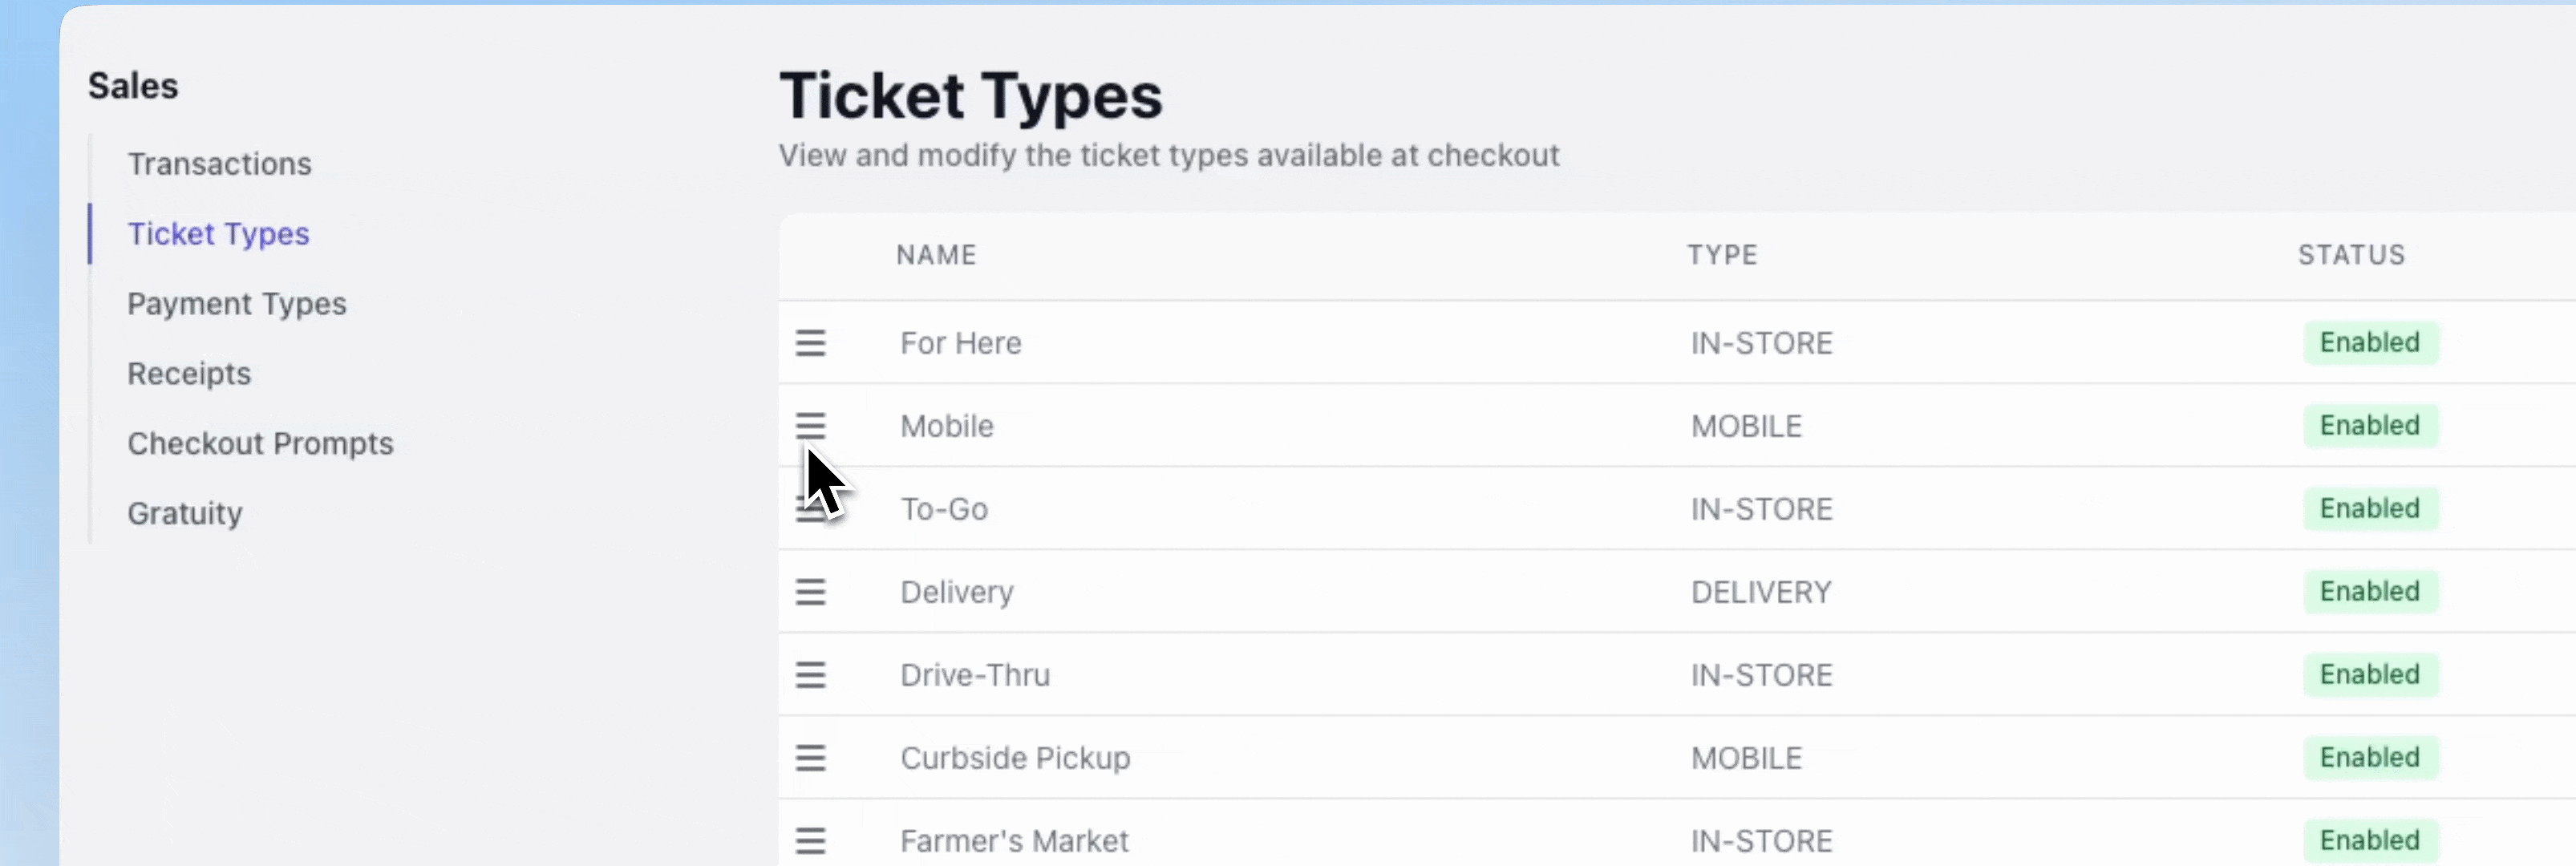Click the Enabled badge for For Here
The height and width of the screenshot is (866, 2576).
2369,343
